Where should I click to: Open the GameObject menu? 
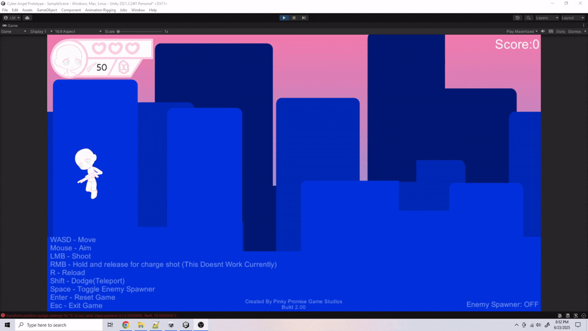(x=47, y=10)
